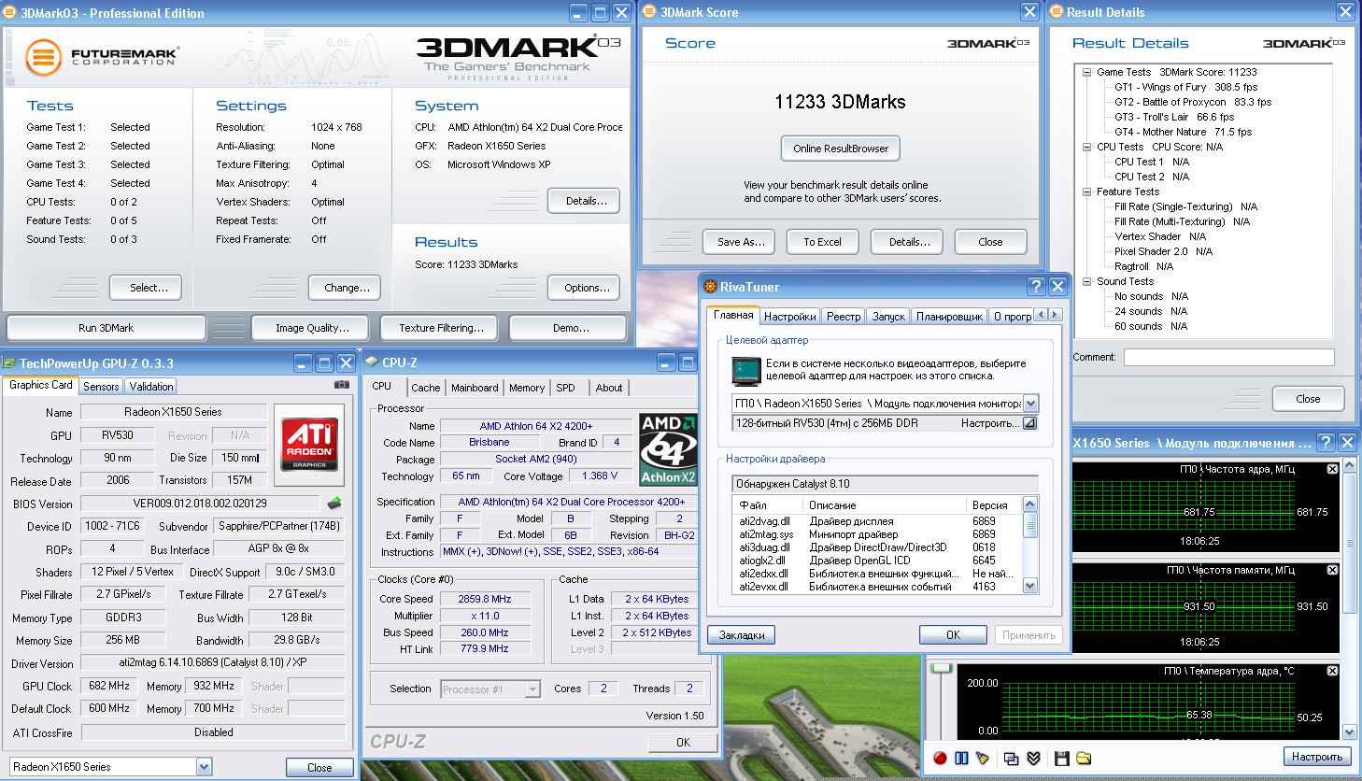The image size is (1362, 781).
Task: Click Change... under Settings
Action: [x=346, y=288]
